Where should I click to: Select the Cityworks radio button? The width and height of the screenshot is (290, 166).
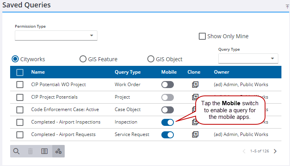(x=15, y=59)
